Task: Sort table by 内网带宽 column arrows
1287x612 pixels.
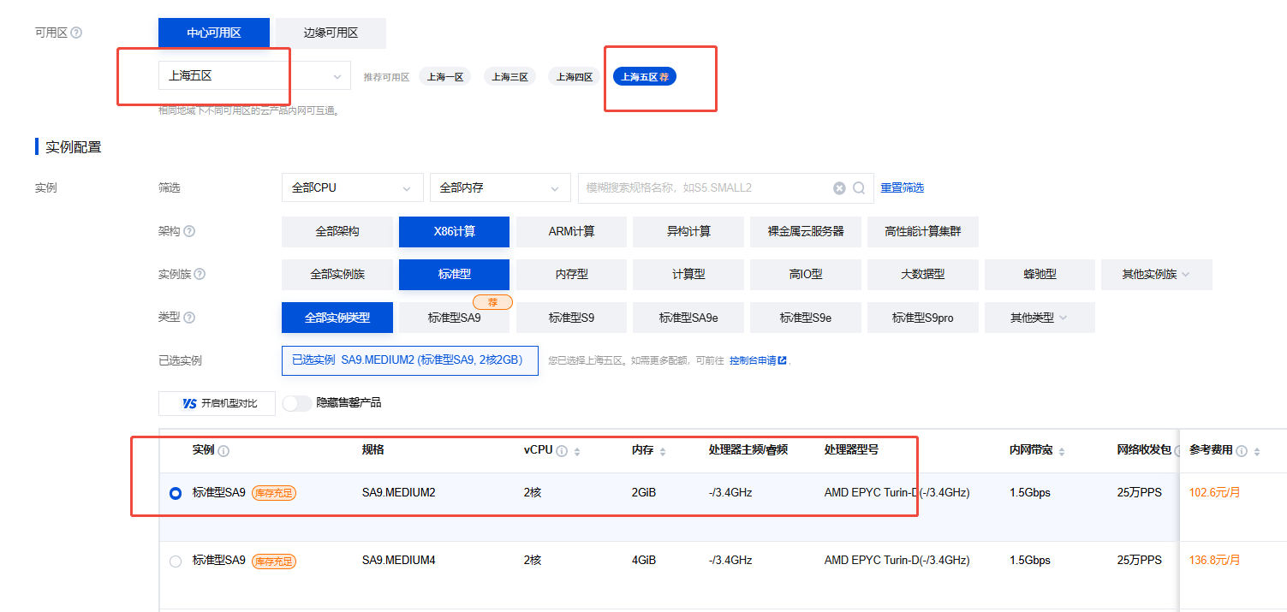Action: point(1062,451)
